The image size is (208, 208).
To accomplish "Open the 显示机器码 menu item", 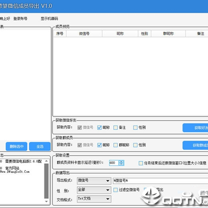I will coord(49,18).
